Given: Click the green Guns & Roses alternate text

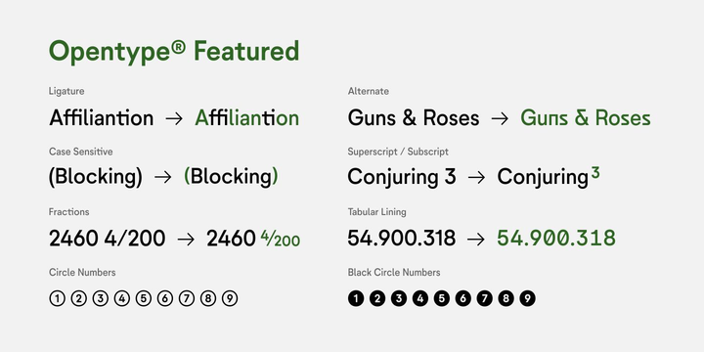Looking at the screenshot, I should coord(586,118).
